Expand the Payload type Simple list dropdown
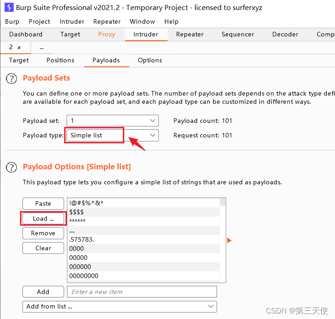This screenshot has height=319, width=335. click(112, 135)
